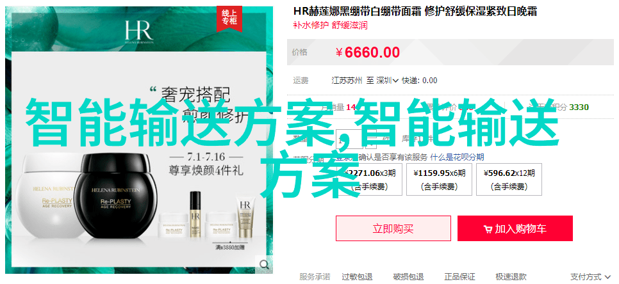Click the 正品保证 service promise
The image size is (619, 284).
click(459, 277)
